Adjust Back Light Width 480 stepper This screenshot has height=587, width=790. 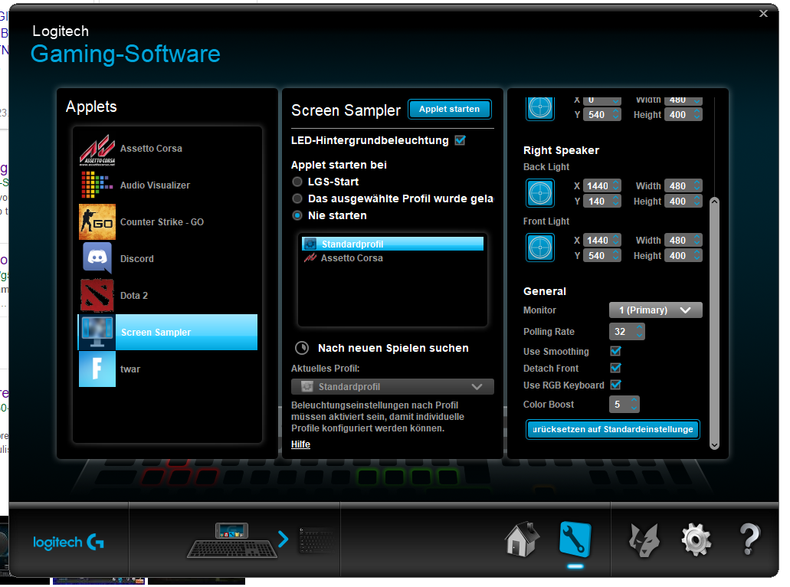[697, 186]
